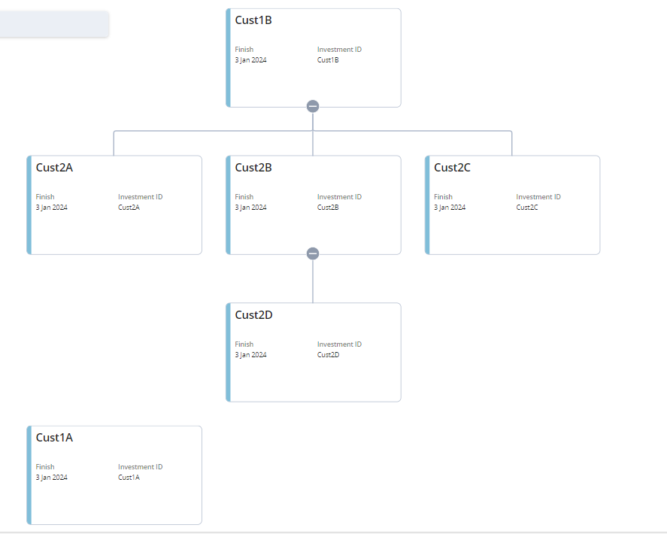Screen dimensions: 667x534
Task: Click the Finish date on Cust2D card
Action: [x=250, y=355]
